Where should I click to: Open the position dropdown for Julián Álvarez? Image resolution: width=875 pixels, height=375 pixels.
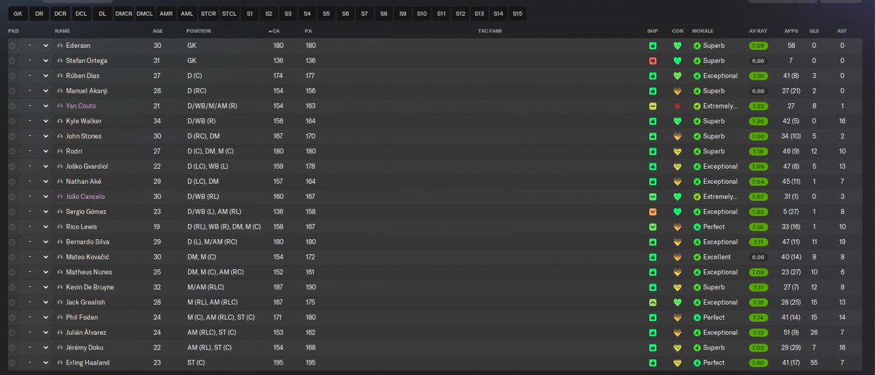click(x=36, y=333)
